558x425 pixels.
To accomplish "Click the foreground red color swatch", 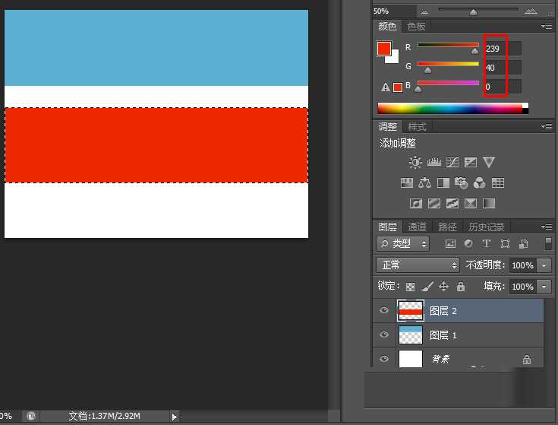I will point(384,49).
